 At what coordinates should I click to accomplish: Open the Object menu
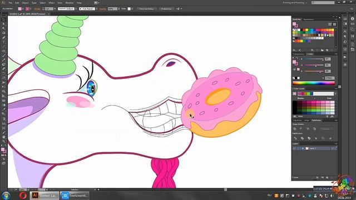click(25, 3)
